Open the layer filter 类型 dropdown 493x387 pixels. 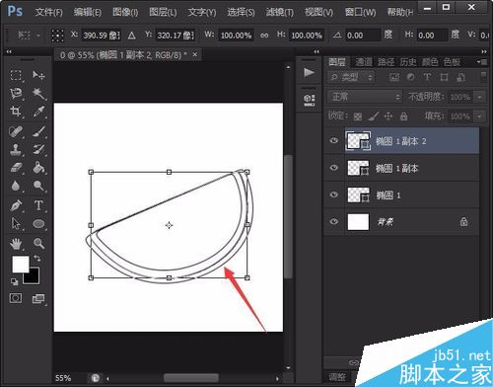351,77
